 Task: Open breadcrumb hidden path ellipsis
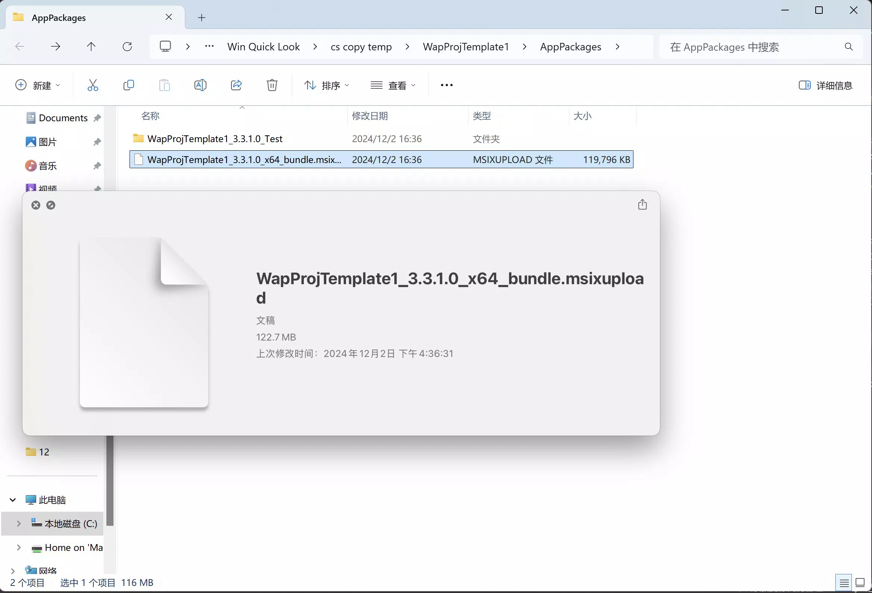209,47
